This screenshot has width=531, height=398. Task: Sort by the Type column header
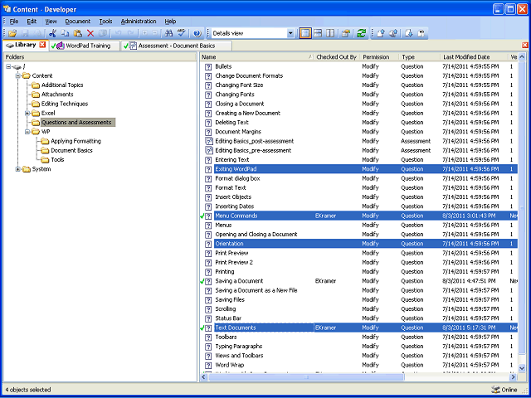(x=420, y=57)
